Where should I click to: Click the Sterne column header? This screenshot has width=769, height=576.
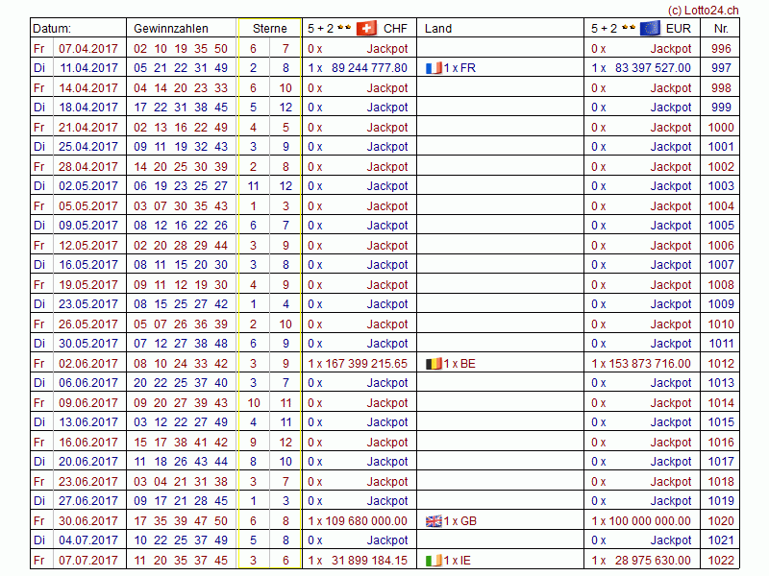269,29
